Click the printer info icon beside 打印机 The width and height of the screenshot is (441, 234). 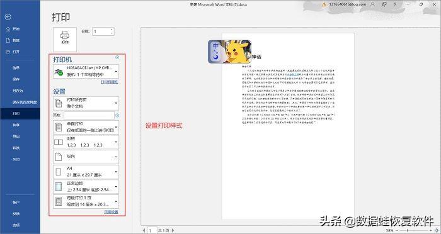click(x=117, y=57)
